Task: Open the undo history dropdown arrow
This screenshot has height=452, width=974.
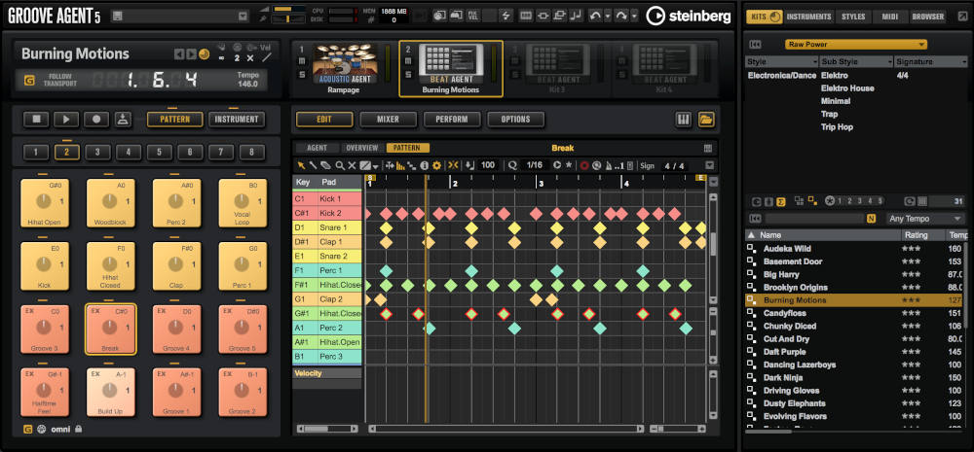Action: 608,17
